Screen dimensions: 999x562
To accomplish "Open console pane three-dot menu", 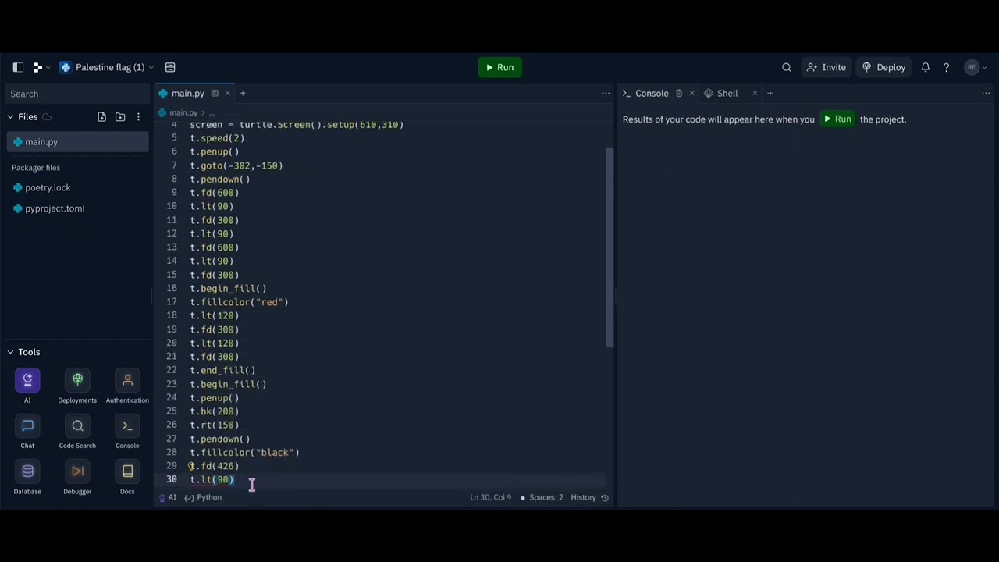I will point(986,94).
